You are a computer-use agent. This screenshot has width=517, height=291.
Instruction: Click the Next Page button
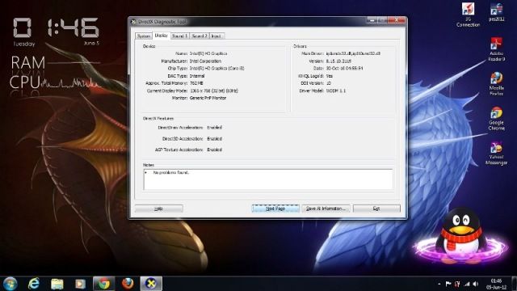[x=275, y=209]
